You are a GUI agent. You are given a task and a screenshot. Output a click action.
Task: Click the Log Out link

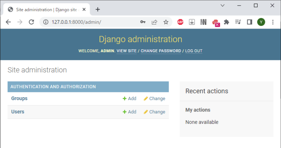click(194, 51)
